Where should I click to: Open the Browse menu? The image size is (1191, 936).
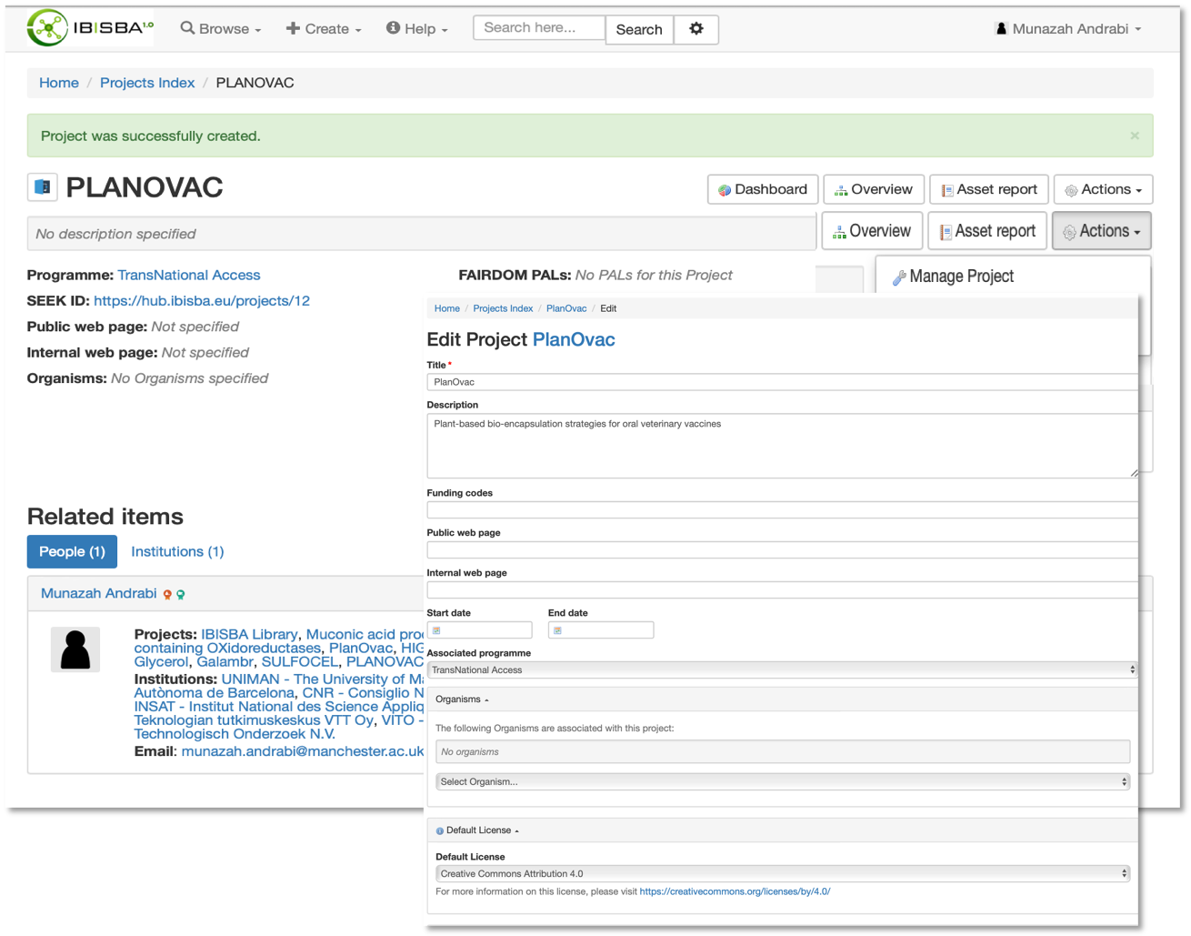coord(221,29)
